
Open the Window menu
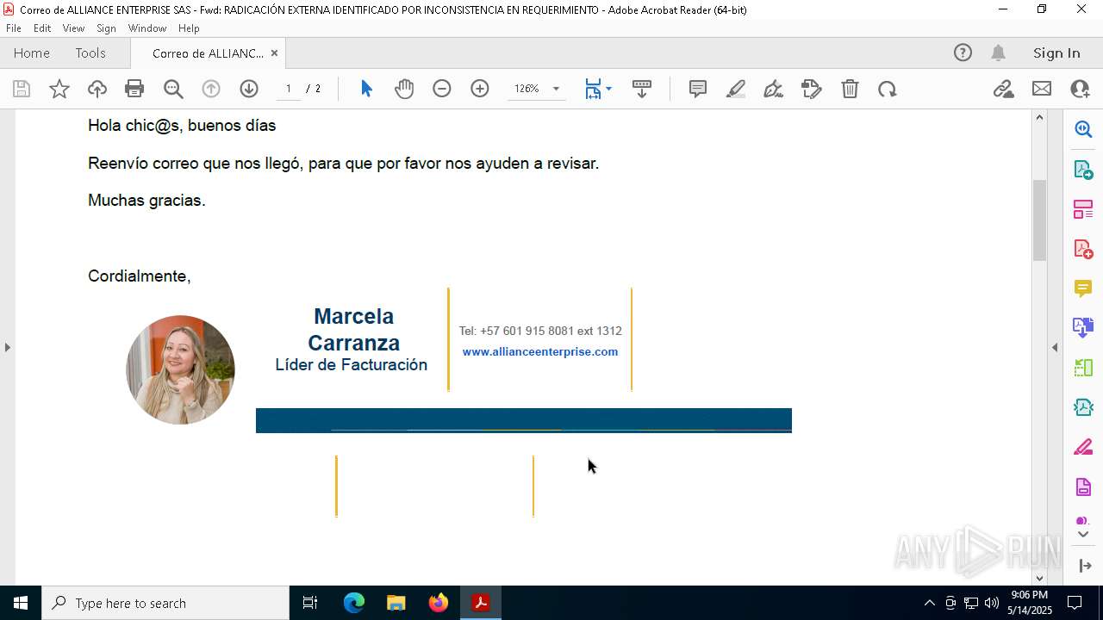tap(147, 28)
